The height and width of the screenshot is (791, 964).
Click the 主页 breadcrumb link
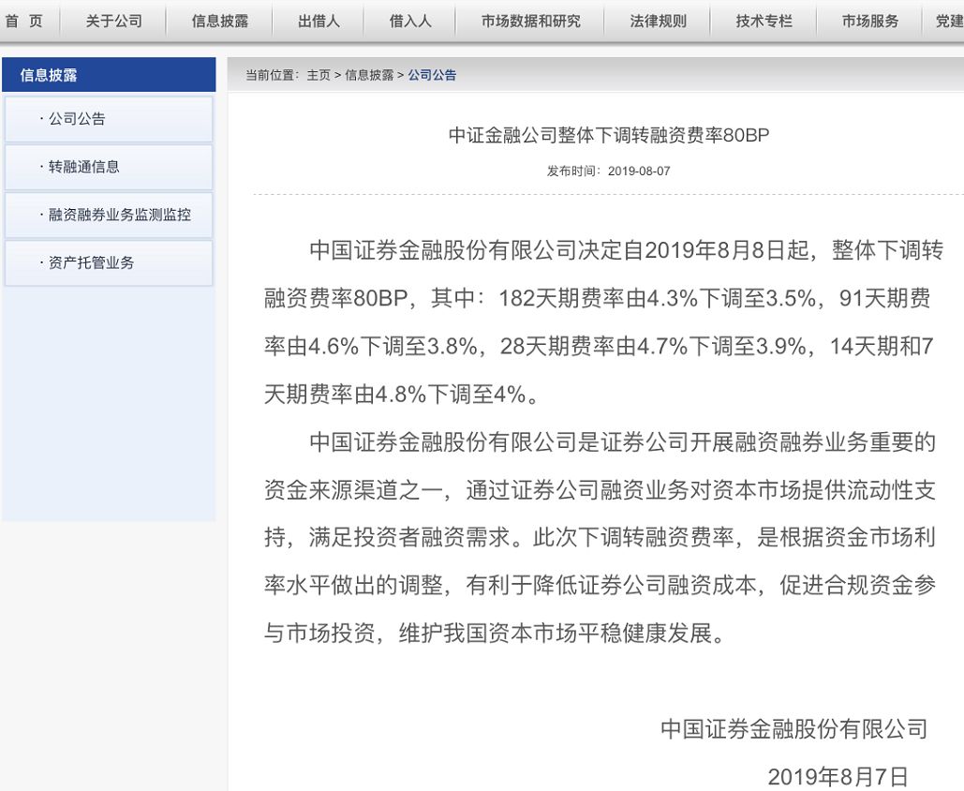pyautogui.click(x=319, y=75)
